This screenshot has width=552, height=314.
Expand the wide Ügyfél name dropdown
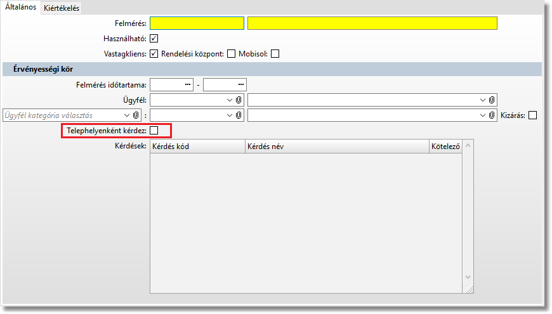coord(483,100)
